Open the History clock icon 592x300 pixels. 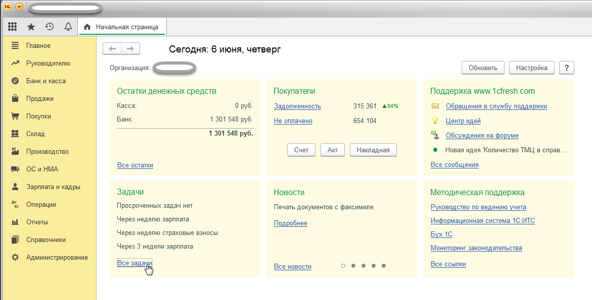click(50, 27)
